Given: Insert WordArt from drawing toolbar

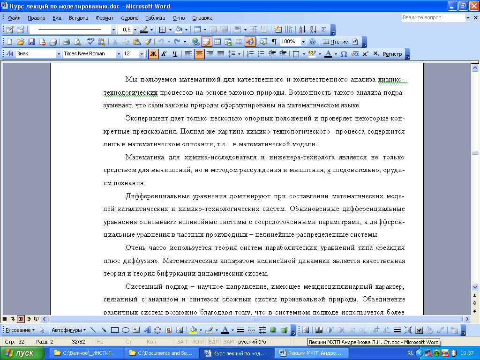Looking at the screenshot, I should pos(147,330).
